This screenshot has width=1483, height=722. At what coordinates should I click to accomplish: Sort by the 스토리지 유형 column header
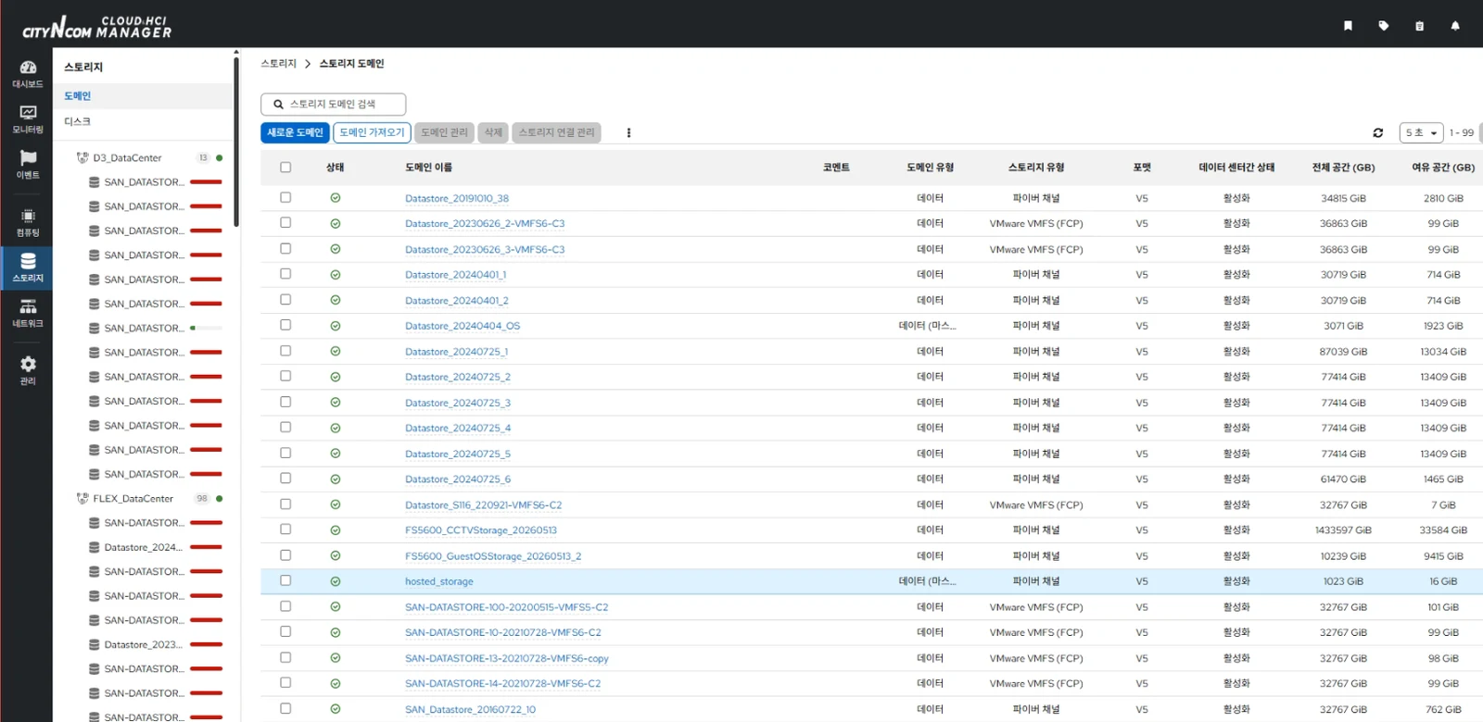pyautogui.click(x=1036, y=168)
